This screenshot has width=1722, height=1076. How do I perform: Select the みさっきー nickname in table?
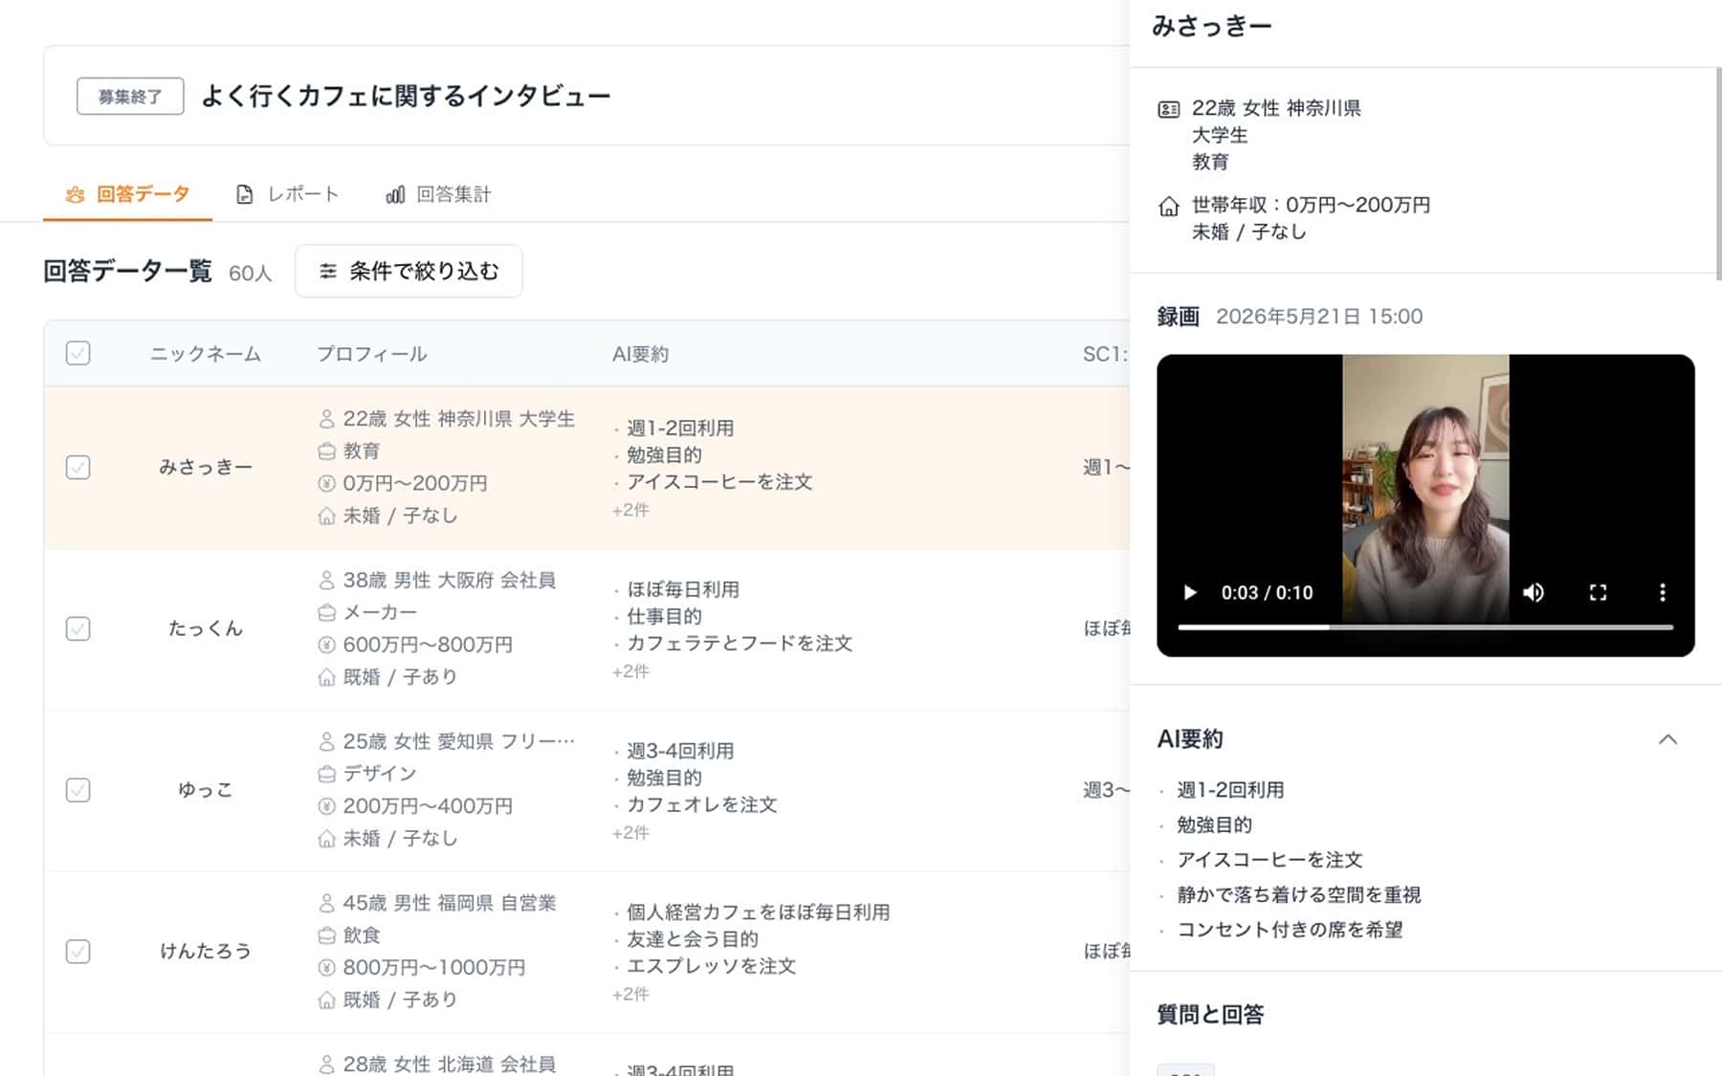206,468
